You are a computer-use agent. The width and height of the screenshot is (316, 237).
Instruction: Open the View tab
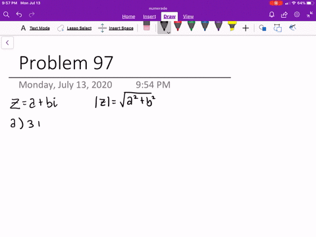(x=188, y=16)
